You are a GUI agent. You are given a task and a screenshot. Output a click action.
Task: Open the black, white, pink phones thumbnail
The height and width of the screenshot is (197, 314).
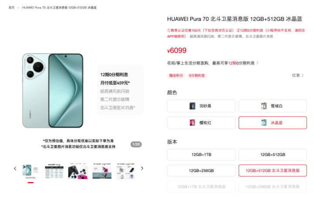(x=78, y=171)
